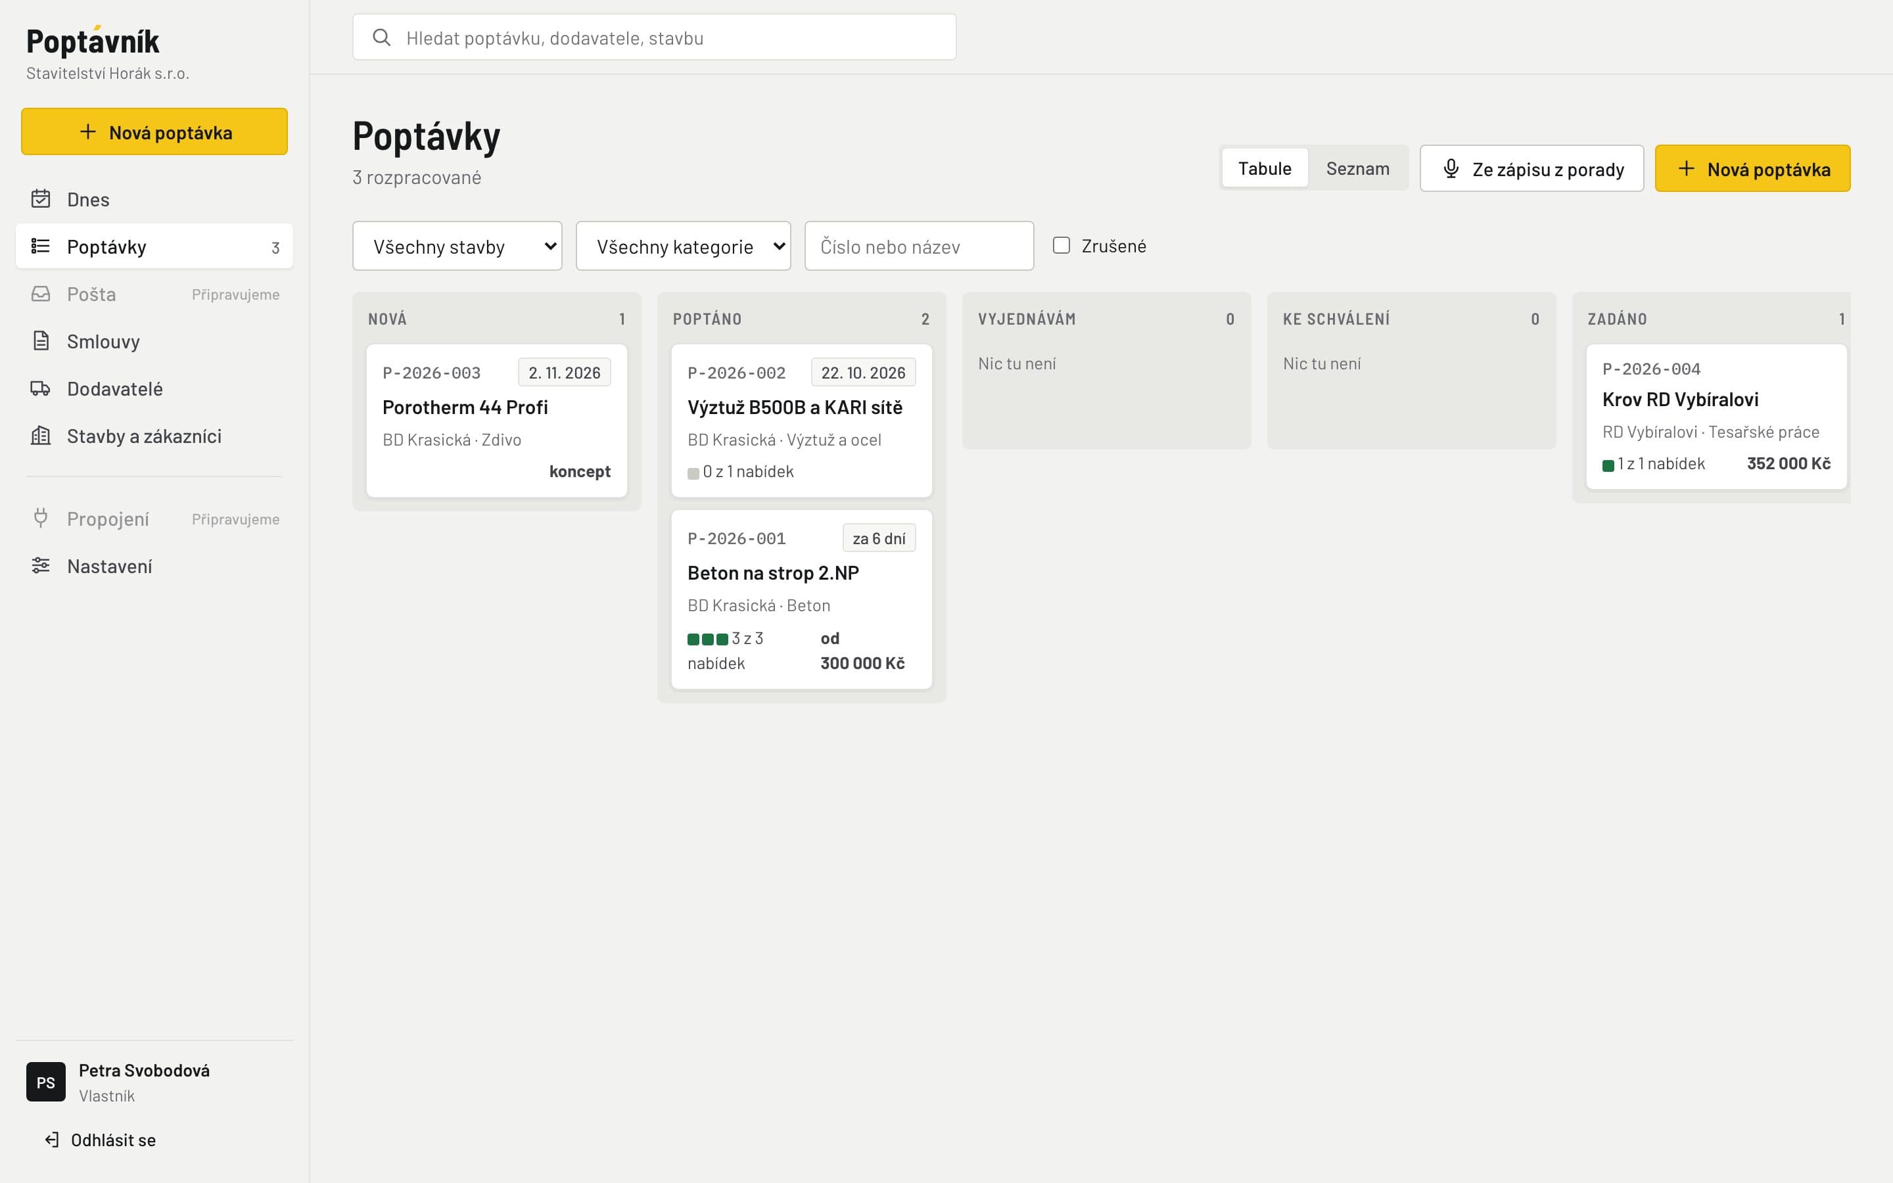Open Poptávky in the sidebar menu
This screenshot has height=1183, width=1893.
[154, 246]
